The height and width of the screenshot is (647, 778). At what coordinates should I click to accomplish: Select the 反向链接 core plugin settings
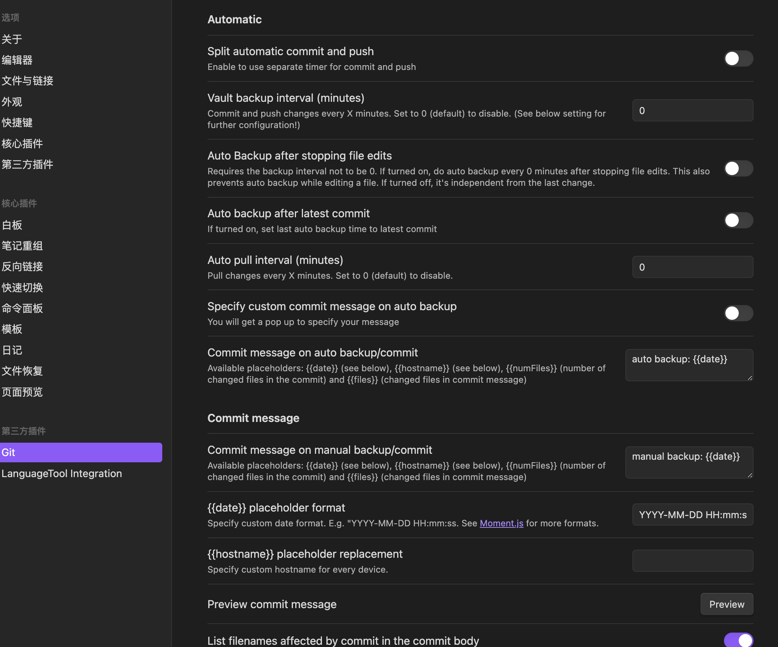[22, 266]
